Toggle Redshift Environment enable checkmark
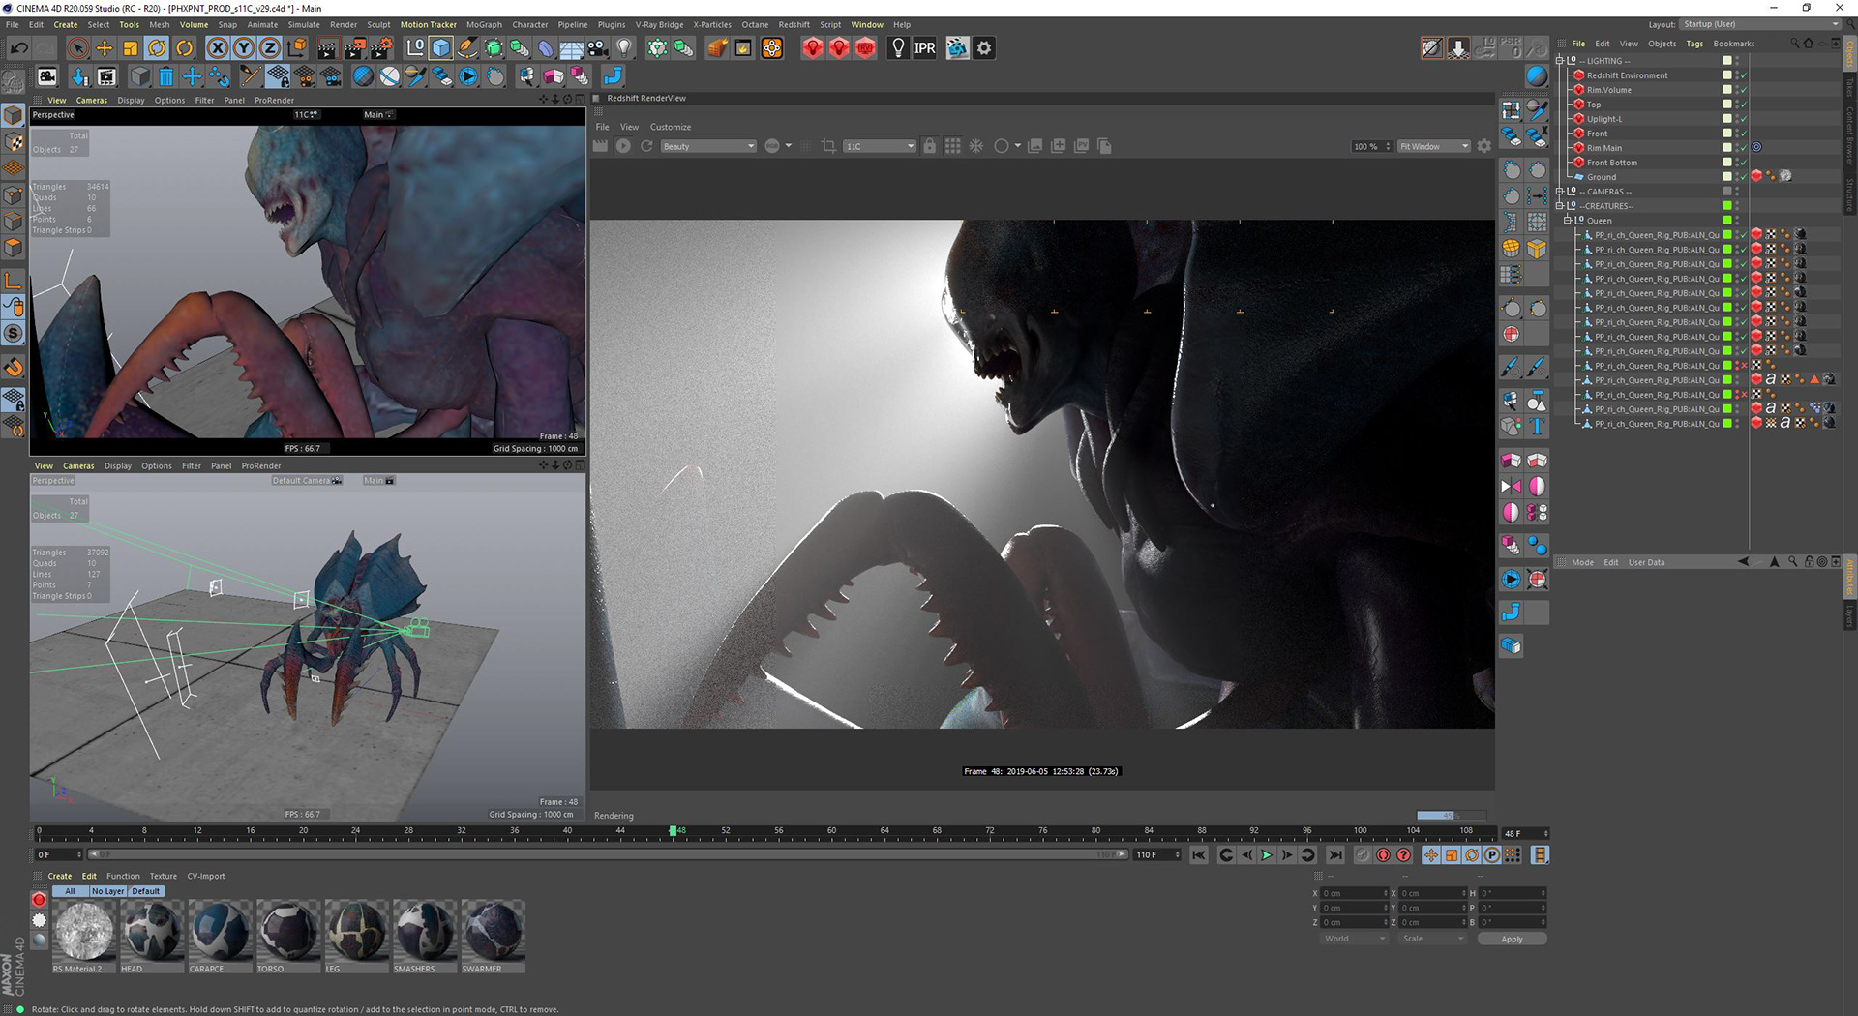 click(x=1743, y=75)
